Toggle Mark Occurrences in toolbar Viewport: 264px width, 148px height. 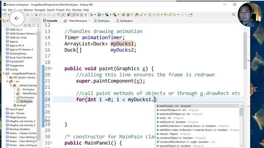click(x=73, y=15)
